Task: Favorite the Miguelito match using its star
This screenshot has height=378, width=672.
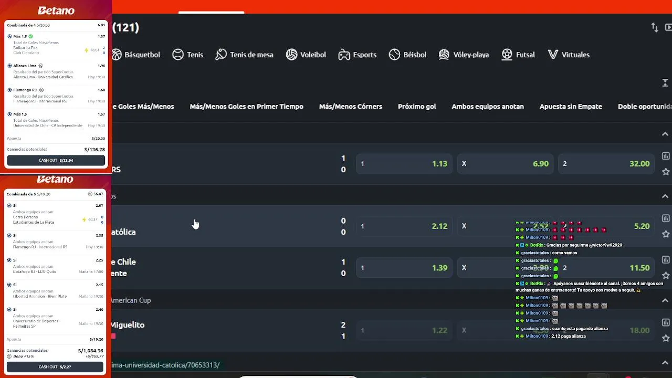Action: click(666, 338)
